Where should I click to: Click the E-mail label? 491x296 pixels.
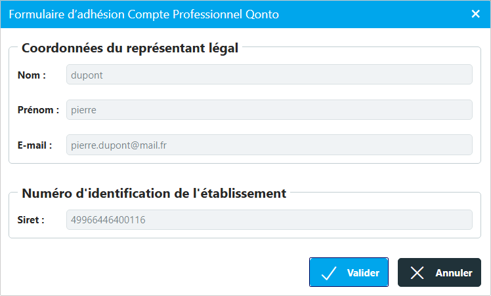click(x=34, y=145)
